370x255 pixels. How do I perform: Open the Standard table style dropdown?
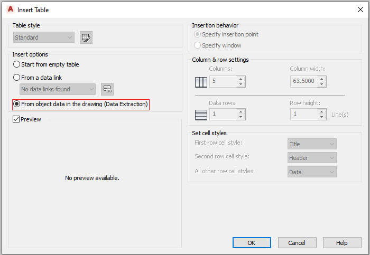coord(44,37)
